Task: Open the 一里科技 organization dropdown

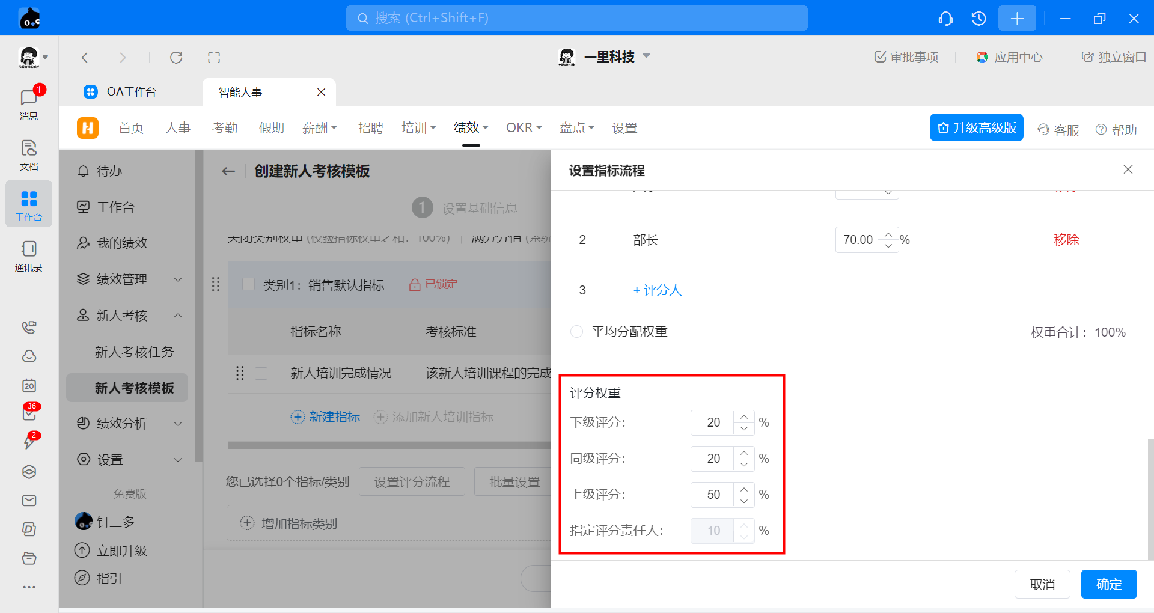Action: pos(647,56)
